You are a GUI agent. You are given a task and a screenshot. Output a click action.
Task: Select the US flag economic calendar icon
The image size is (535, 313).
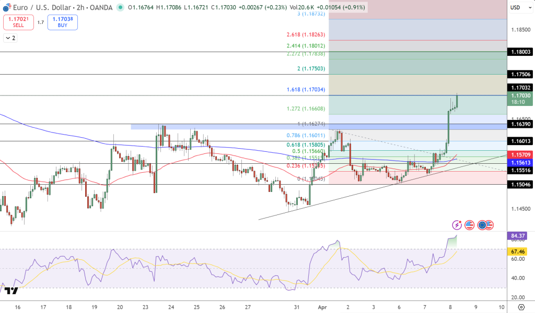[x=469, y=225]
